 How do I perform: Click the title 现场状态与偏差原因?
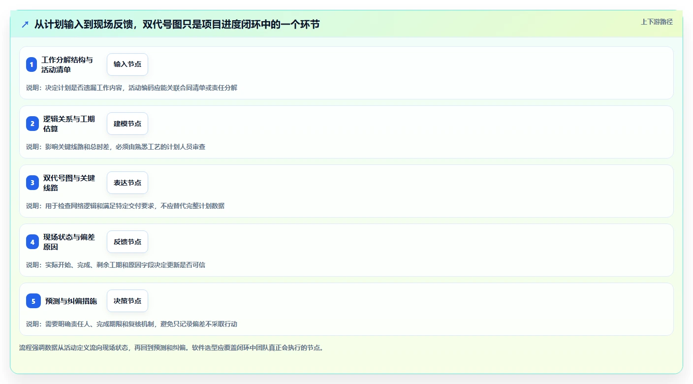pos(69,242)
